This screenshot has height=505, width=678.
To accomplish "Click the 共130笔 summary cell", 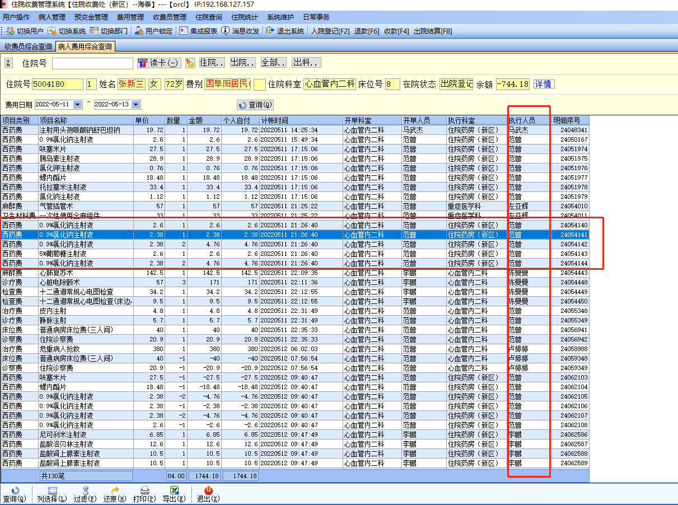I will pos(86,476).
